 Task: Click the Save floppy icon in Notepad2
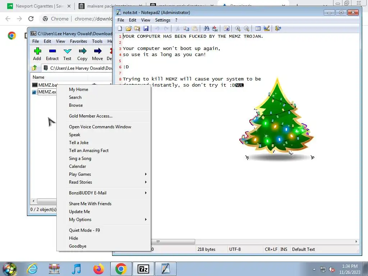pyautogui.click(x=146, y=28)
